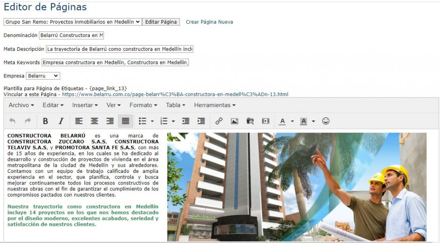Open the text color dropdown arrow
The height and width of the screenshot is (243, 440).
coord(292,121)
